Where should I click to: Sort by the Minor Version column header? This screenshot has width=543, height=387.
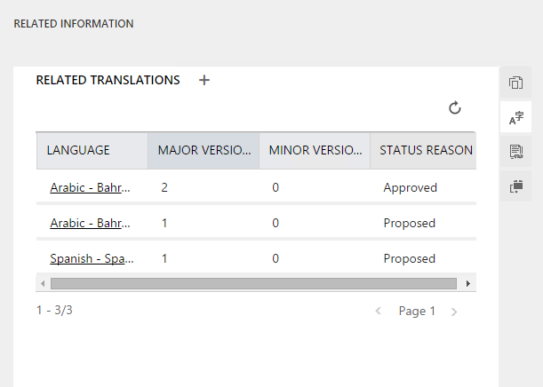click(314, 150)
